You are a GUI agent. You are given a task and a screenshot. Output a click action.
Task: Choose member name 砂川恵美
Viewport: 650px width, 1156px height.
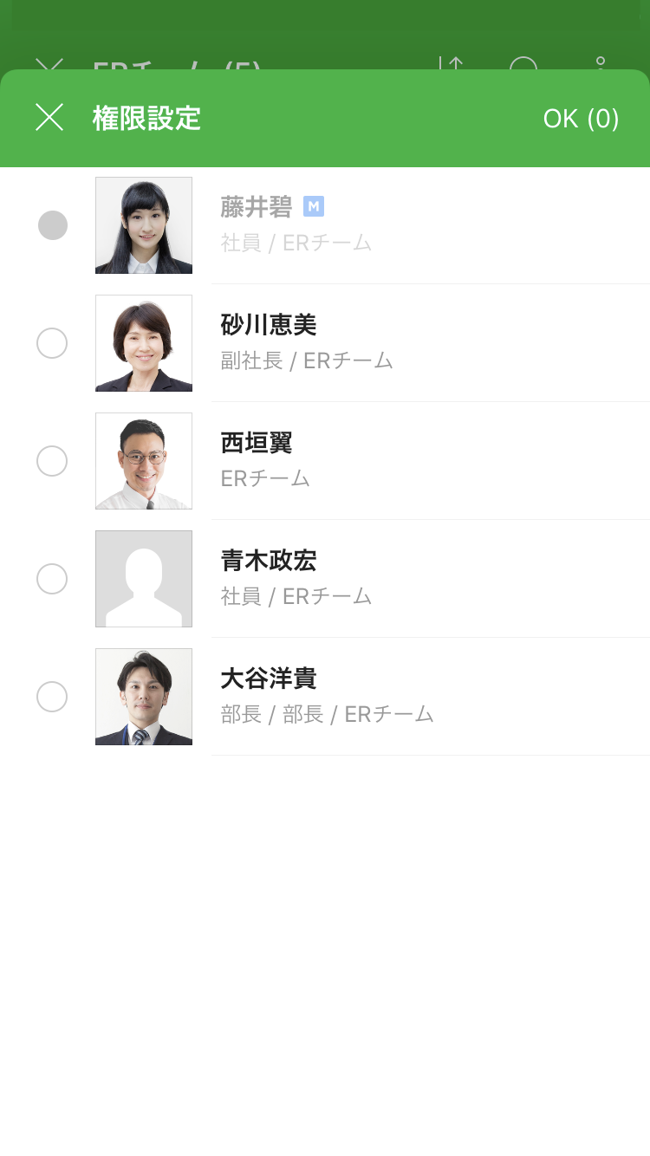[x=269, y=325]
